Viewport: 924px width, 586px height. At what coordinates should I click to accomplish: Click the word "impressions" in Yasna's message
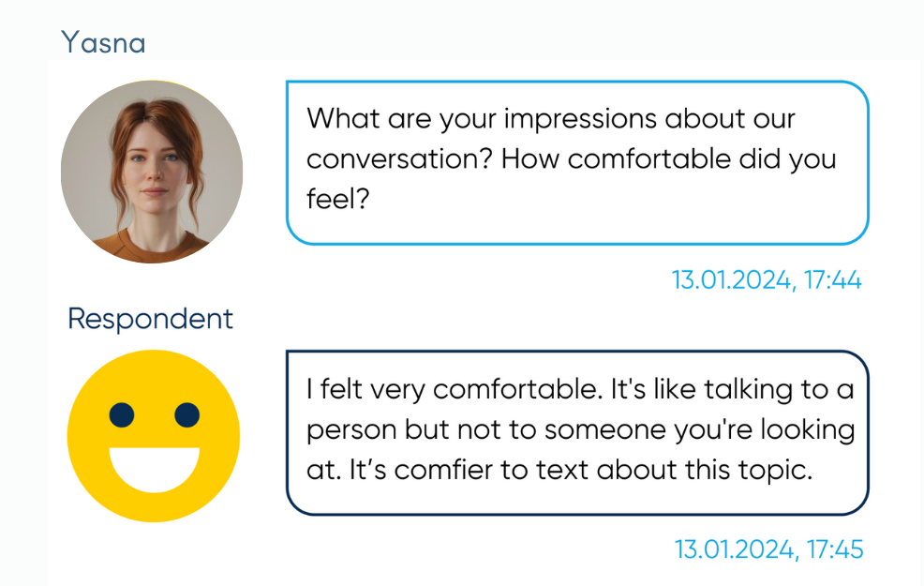tap(580, 120)
